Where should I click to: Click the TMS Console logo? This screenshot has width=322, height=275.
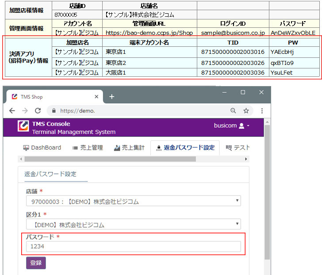(23, 127)
